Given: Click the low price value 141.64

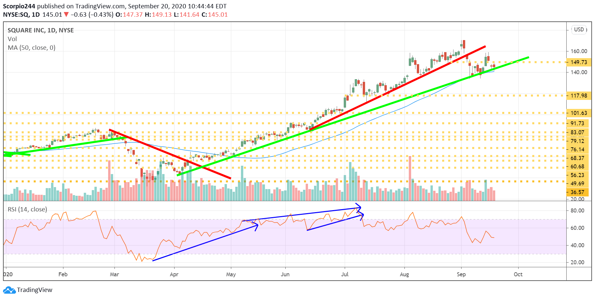Looking at the screenshot, I should pos(190,15).
